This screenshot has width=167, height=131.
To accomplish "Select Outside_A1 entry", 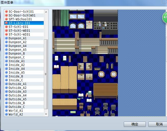I will [x=24, y=84].
